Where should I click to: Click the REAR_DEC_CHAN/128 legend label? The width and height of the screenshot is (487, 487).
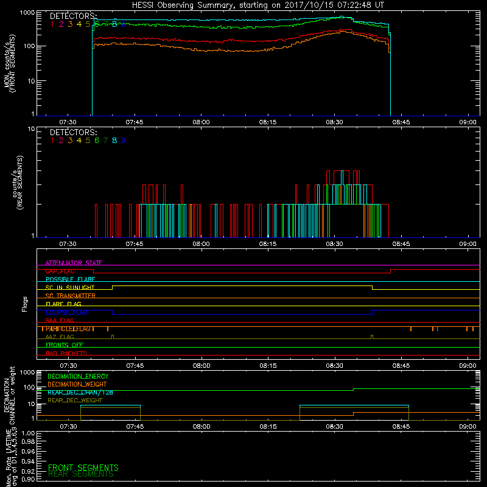(x=80, y=392)
